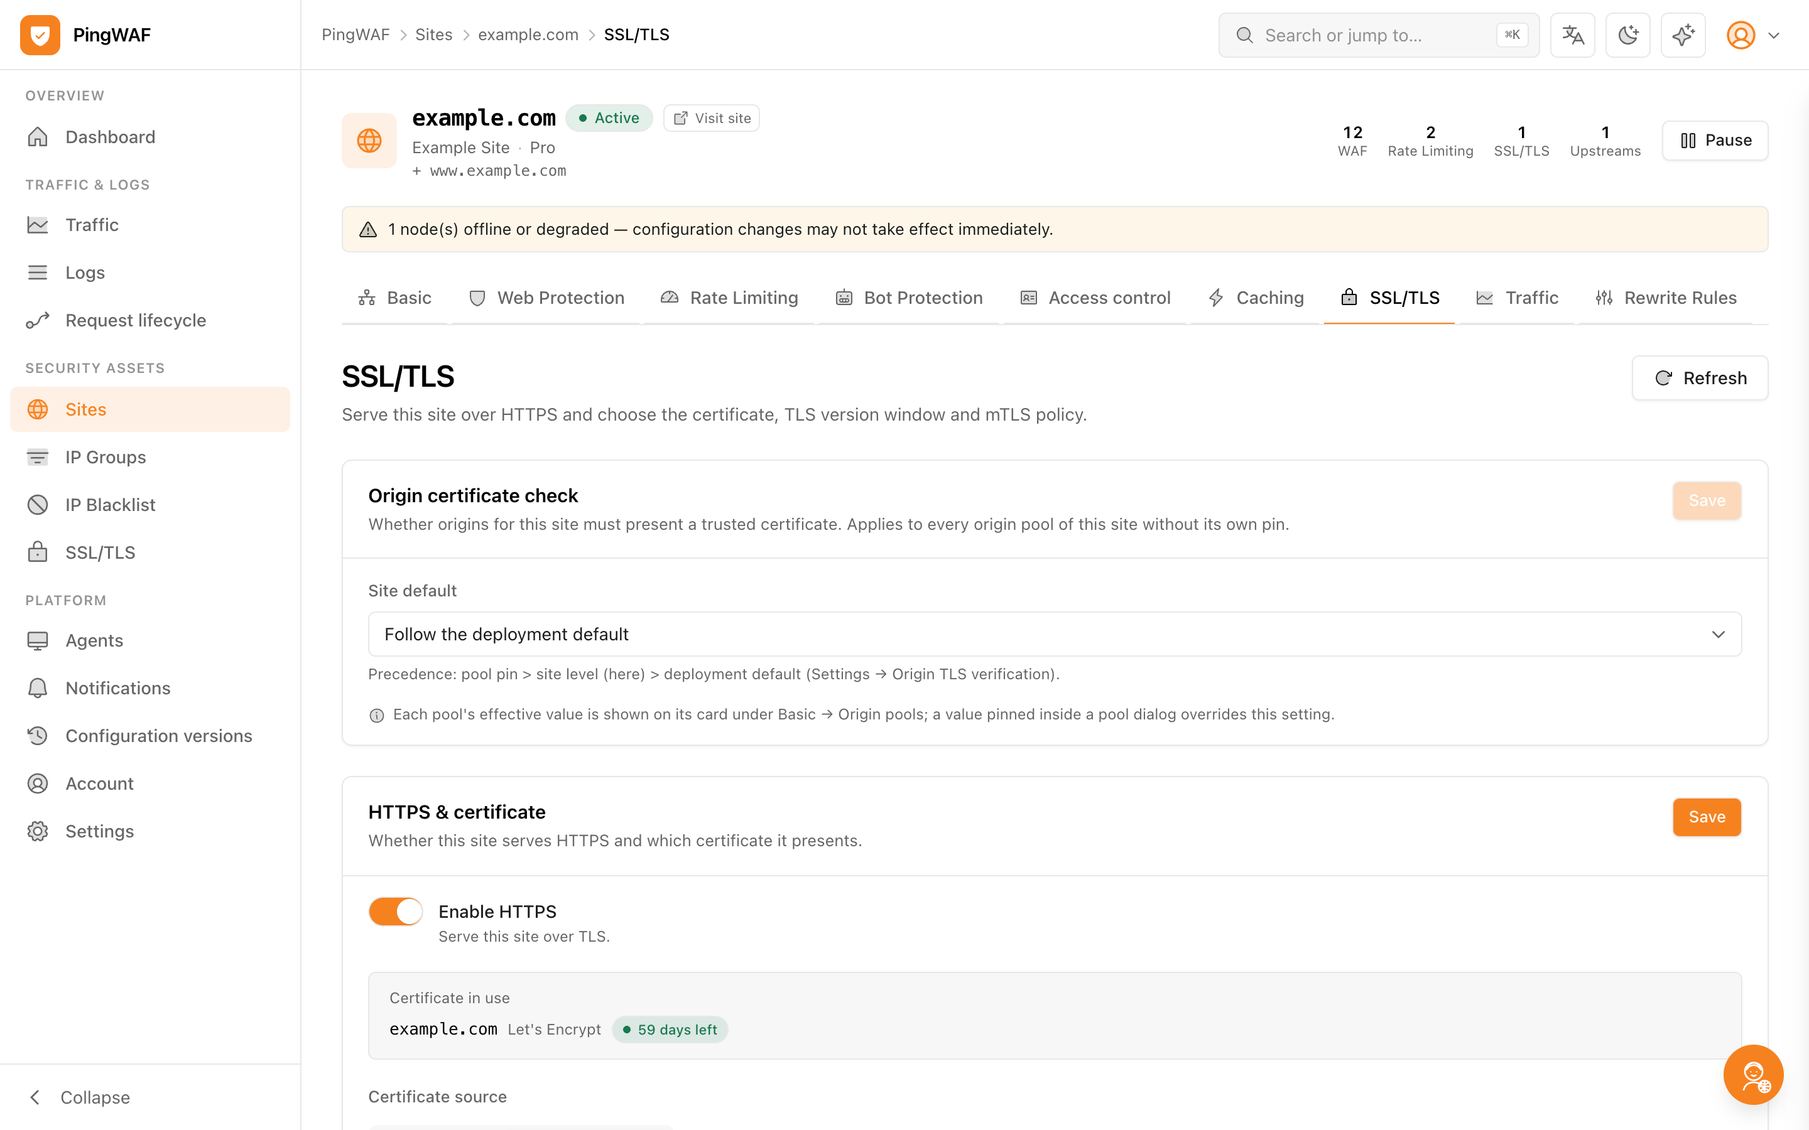Screen dimensions: 1809x1130
Task: Open Notifications page
Action: coord(149,688)
